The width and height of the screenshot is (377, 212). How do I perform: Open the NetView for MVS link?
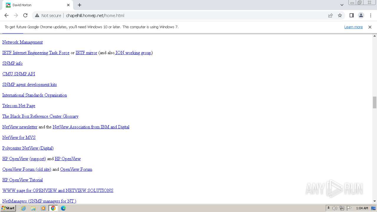coord(19,138)
